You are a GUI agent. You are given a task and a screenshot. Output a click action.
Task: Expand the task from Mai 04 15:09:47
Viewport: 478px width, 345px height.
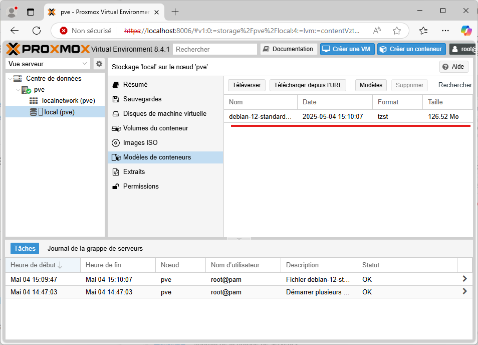(x=464, y=278)
